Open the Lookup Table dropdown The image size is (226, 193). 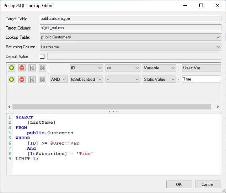tap(130, 37)
